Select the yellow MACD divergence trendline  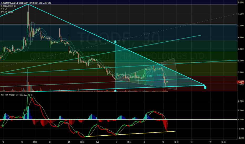click(131, 134)
